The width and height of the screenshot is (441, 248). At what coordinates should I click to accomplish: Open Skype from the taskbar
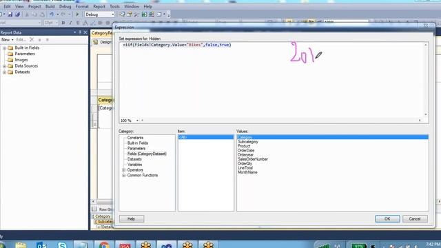pos(62,245)
